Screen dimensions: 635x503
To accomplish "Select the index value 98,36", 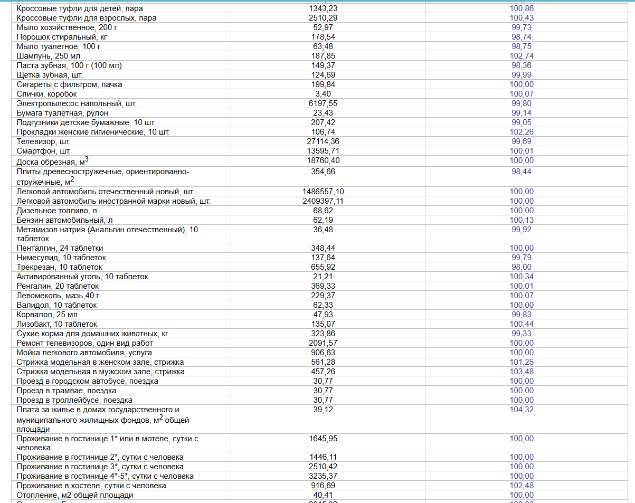I will click(x=522, y=65).
